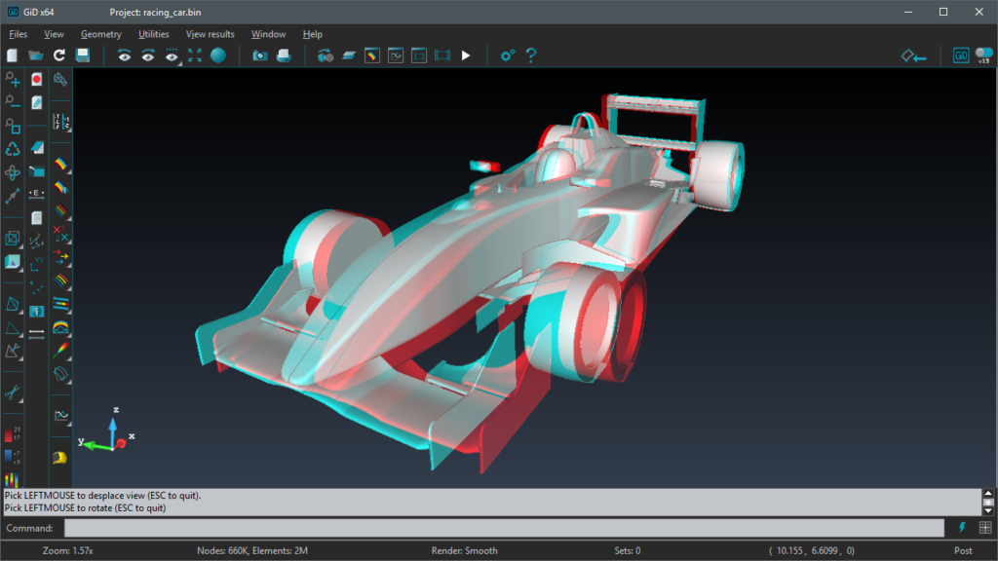The width and height of the screenshot is (998, 561).
Task: Click the Save project disk icon
Action: [x=83, y=56]
